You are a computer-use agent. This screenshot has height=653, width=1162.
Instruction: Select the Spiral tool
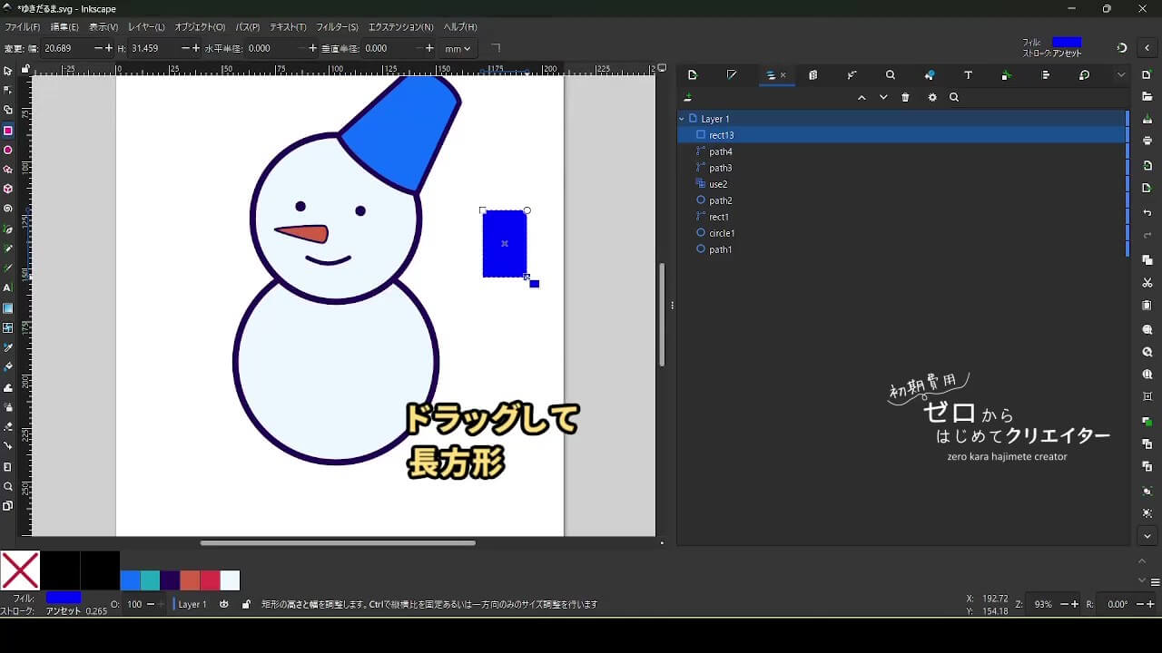[8, 209]
